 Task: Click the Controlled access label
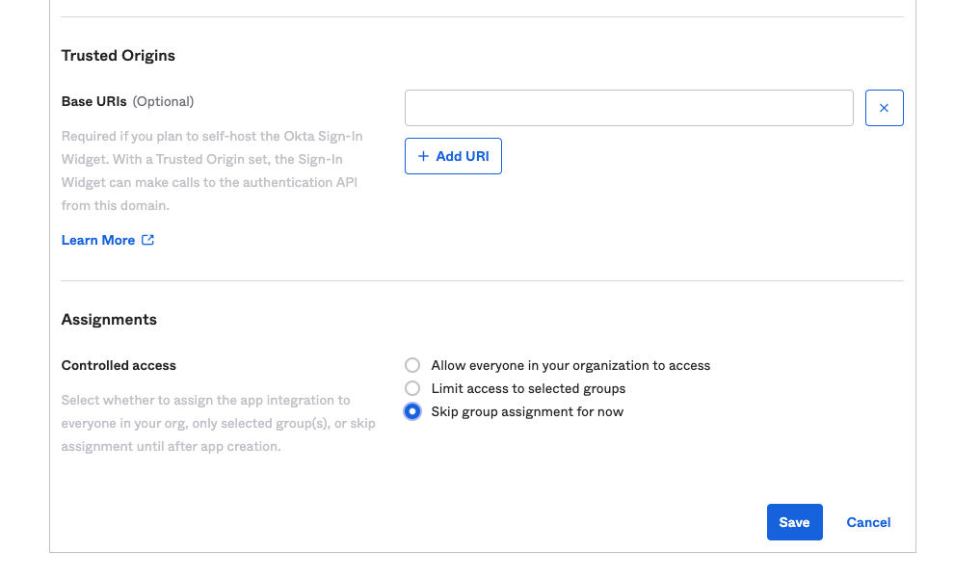click(x=119, y=365)
